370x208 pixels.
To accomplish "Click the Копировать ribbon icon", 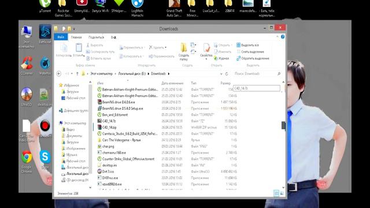I will 64,50.
